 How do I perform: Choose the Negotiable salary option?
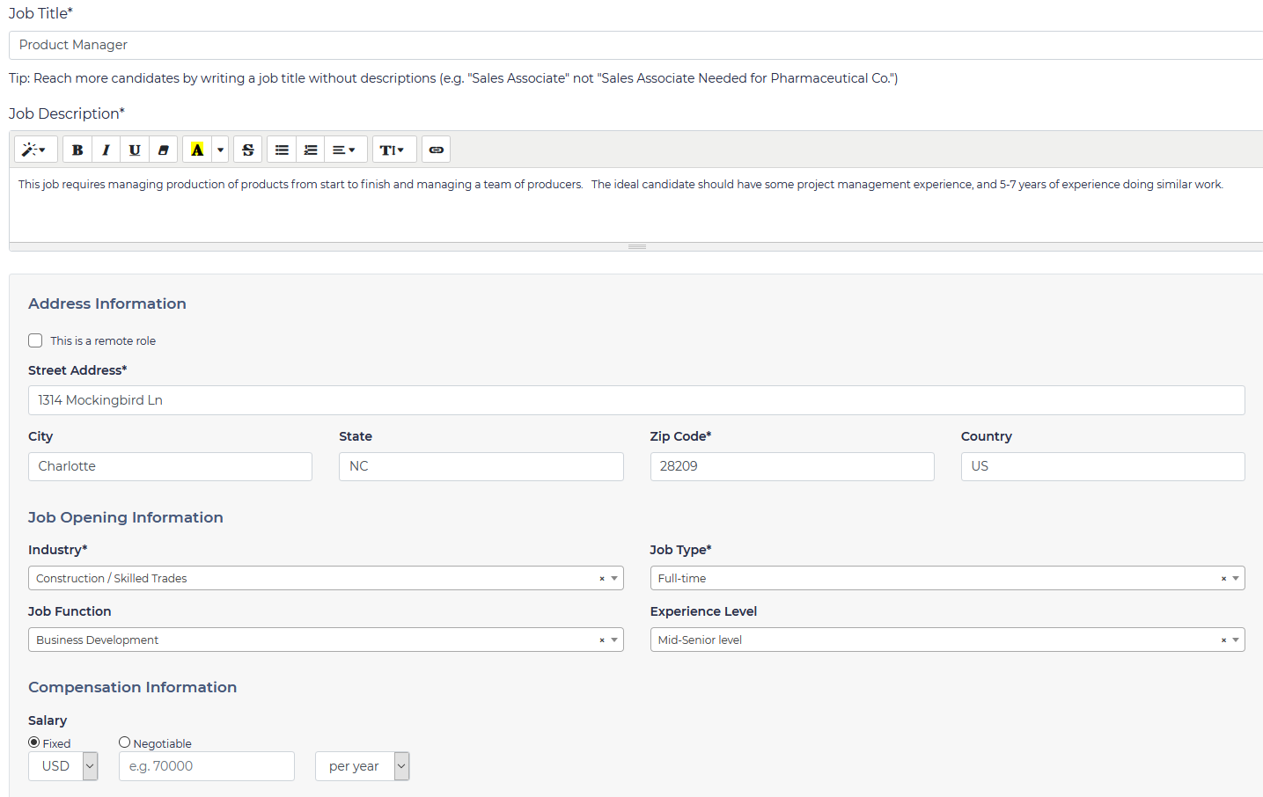[x=124, y=742]
